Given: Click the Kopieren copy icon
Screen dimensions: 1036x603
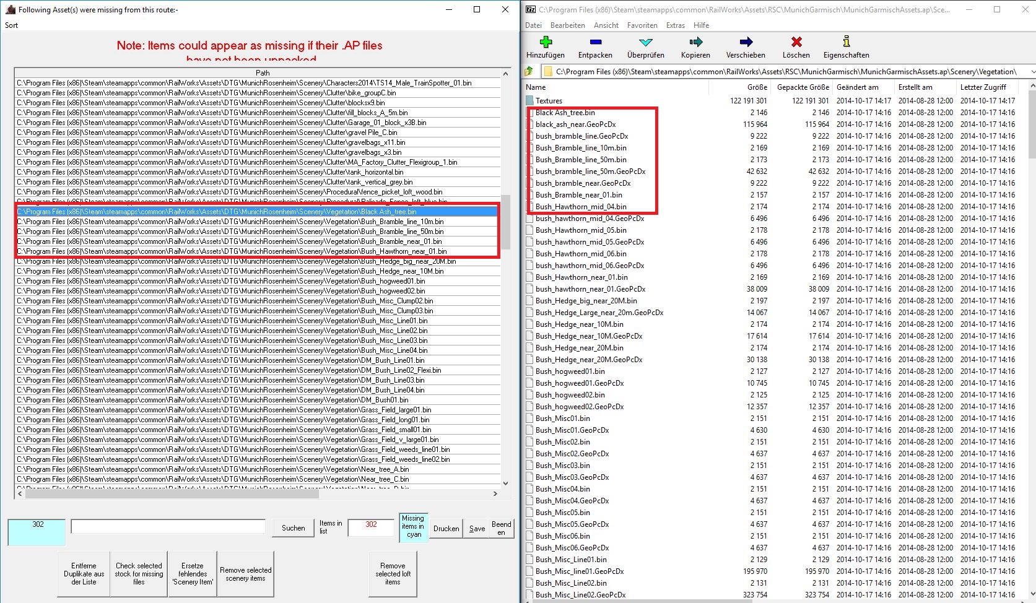Looking at the screenshot, I should (x=695, y=42).
